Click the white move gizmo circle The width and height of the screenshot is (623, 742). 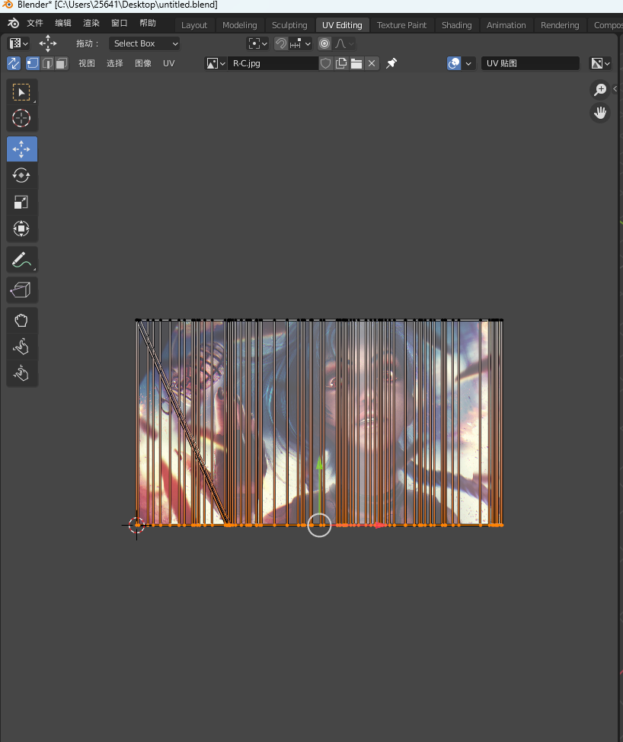[x=319, y=526]
